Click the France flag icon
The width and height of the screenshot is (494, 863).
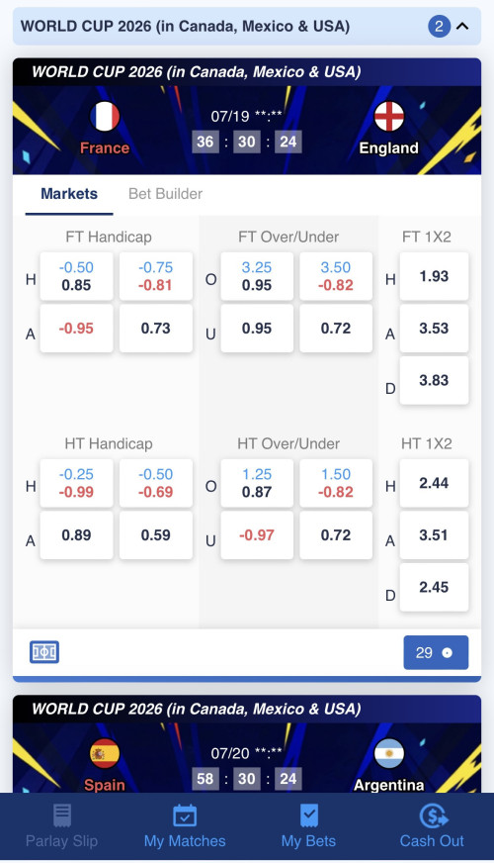[x=105, y=117]
